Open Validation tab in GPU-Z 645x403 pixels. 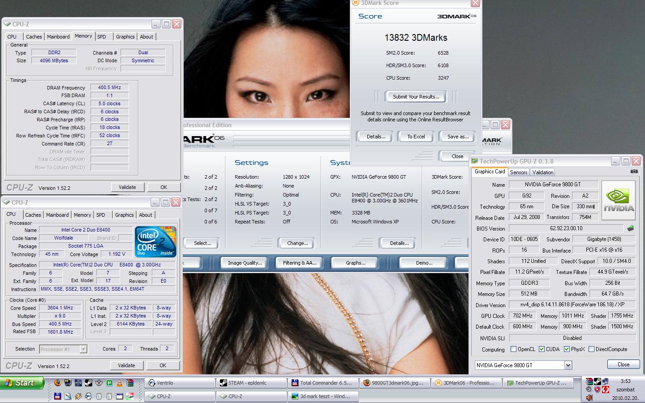point(543,172)
